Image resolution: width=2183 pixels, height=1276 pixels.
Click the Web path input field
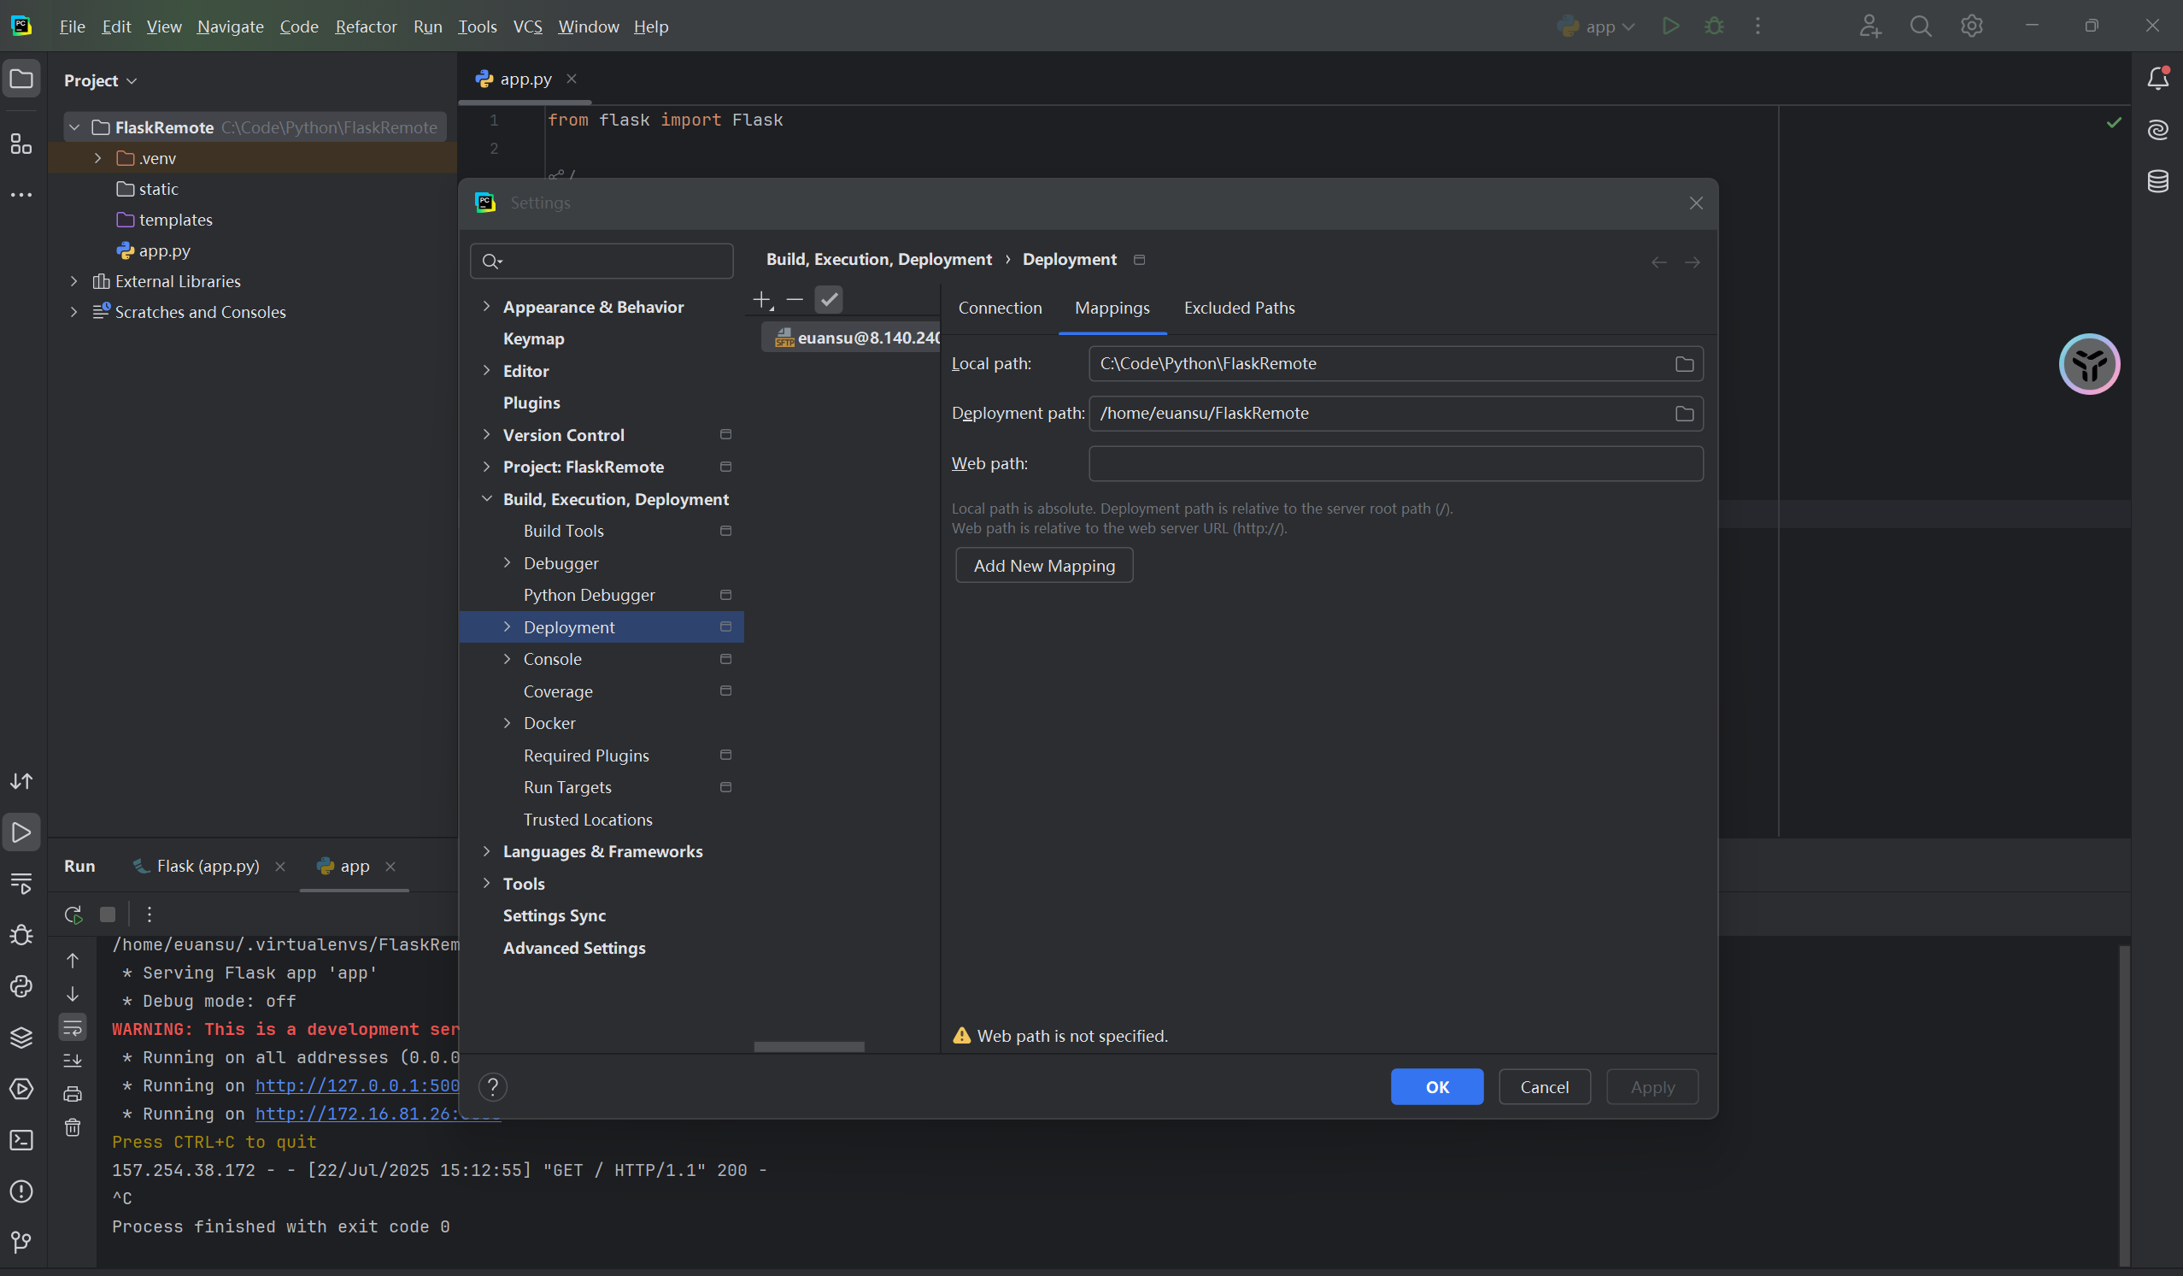[1394, 464]
